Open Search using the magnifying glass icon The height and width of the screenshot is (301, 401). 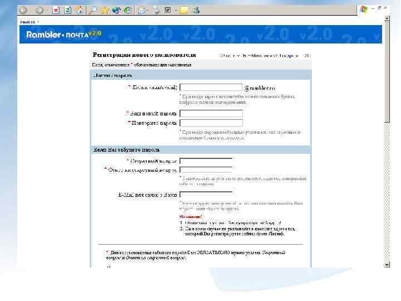tap(92, 10)
